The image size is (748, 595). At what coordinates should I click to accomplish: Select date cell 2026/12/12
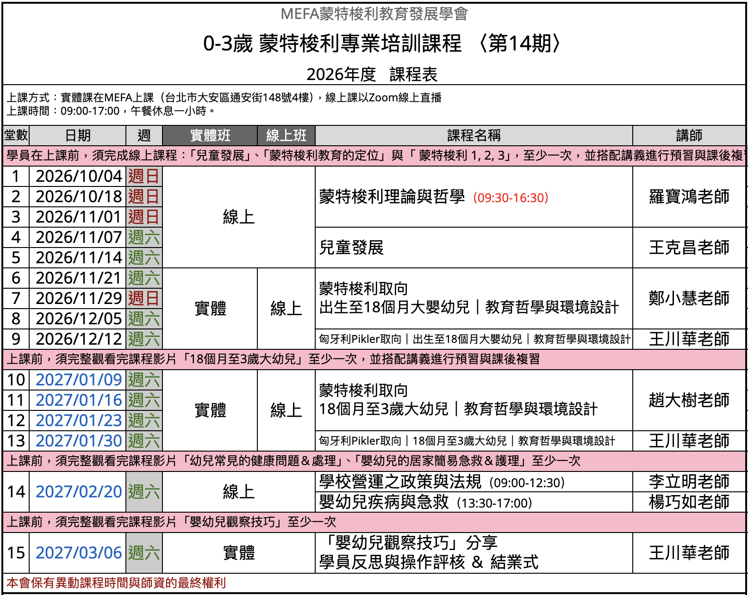point(79,339)
